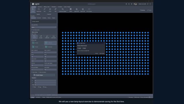Switch to Explorer panel tab

pos(38,14)
